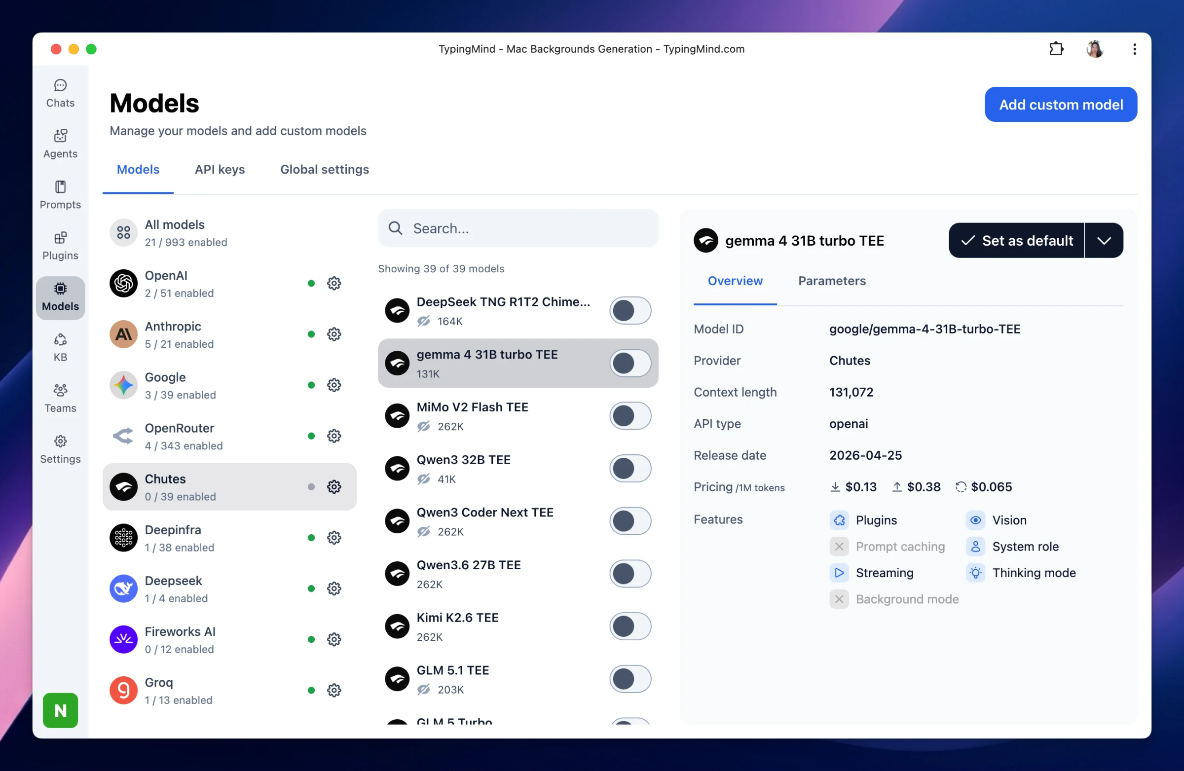Open the Teams sidebar item

(x=60, y=399)
